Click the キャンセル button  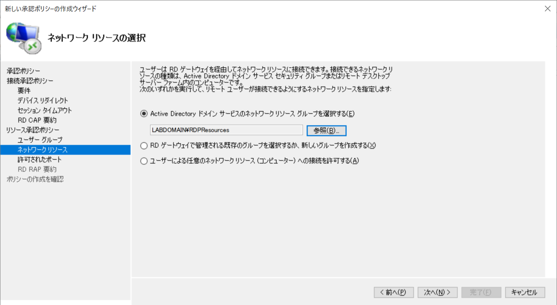tap(524, 292)
